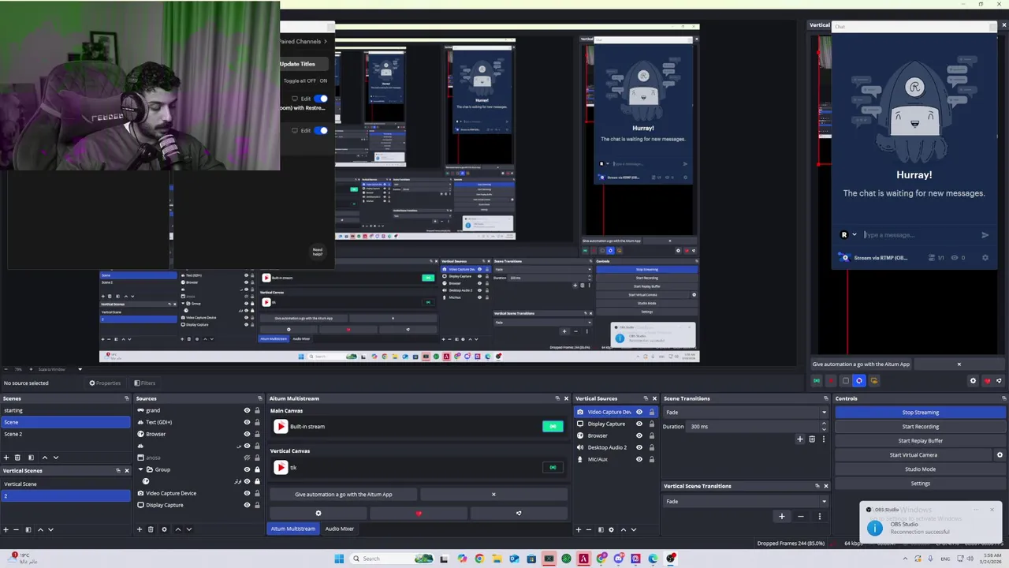Toggle the tik vertical output stream button
Image resolution: width=1009 pixels, height=568 pixels.
553,468
